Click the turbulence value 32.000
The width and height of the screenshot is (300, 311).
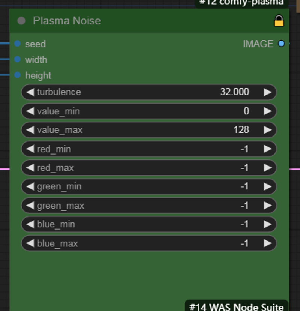point(235,92)
